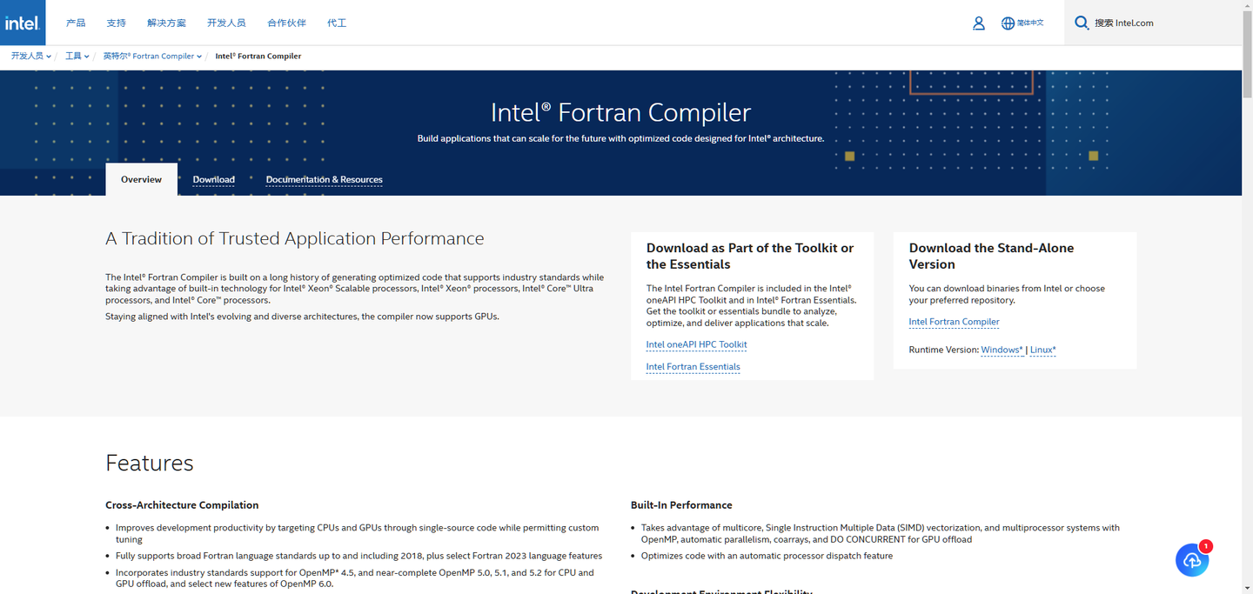
Task: Click the Intel Fortran Compiler breadcrumb text
Action: click(258, 57)
